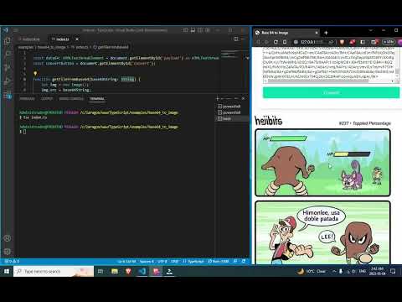The image size is (402, 302).
Task: Click the base64_to_image breadcrumb folder
Action: click(x=51, y=47)
